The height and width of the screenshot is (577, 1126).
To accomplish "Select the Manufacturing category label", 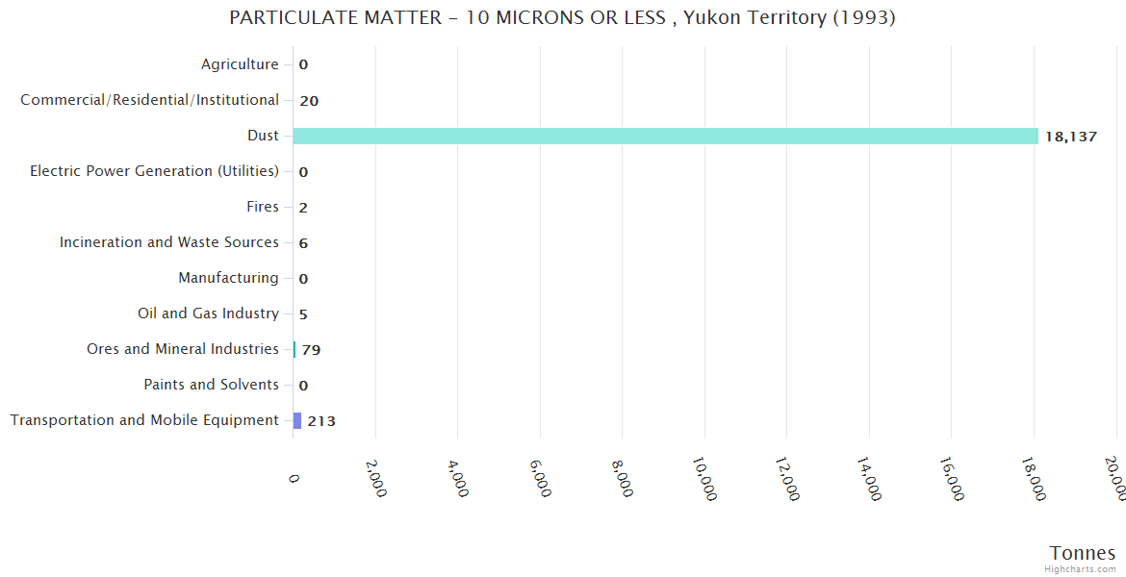I will click(x=228, y=278).
